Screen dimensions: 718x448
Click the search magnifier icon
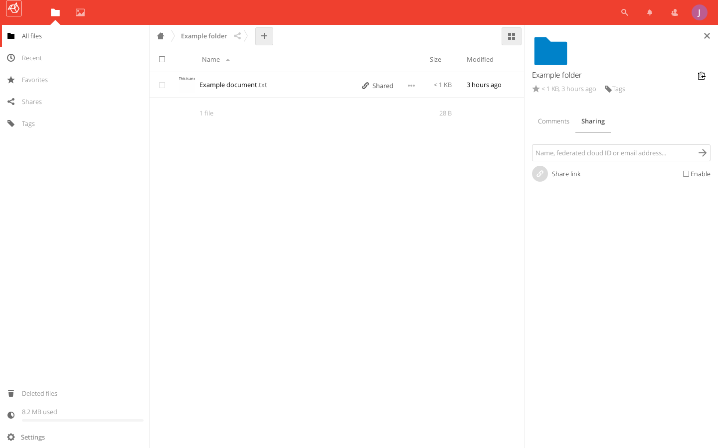click(624, 12)
